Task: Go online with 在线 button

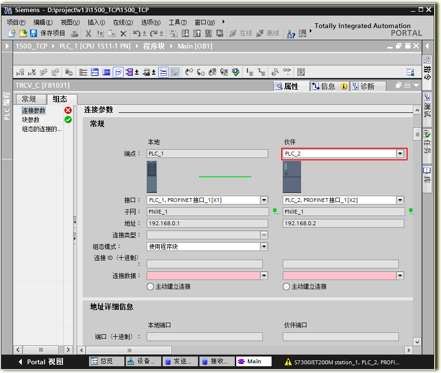Action: [x=241, y=33]
